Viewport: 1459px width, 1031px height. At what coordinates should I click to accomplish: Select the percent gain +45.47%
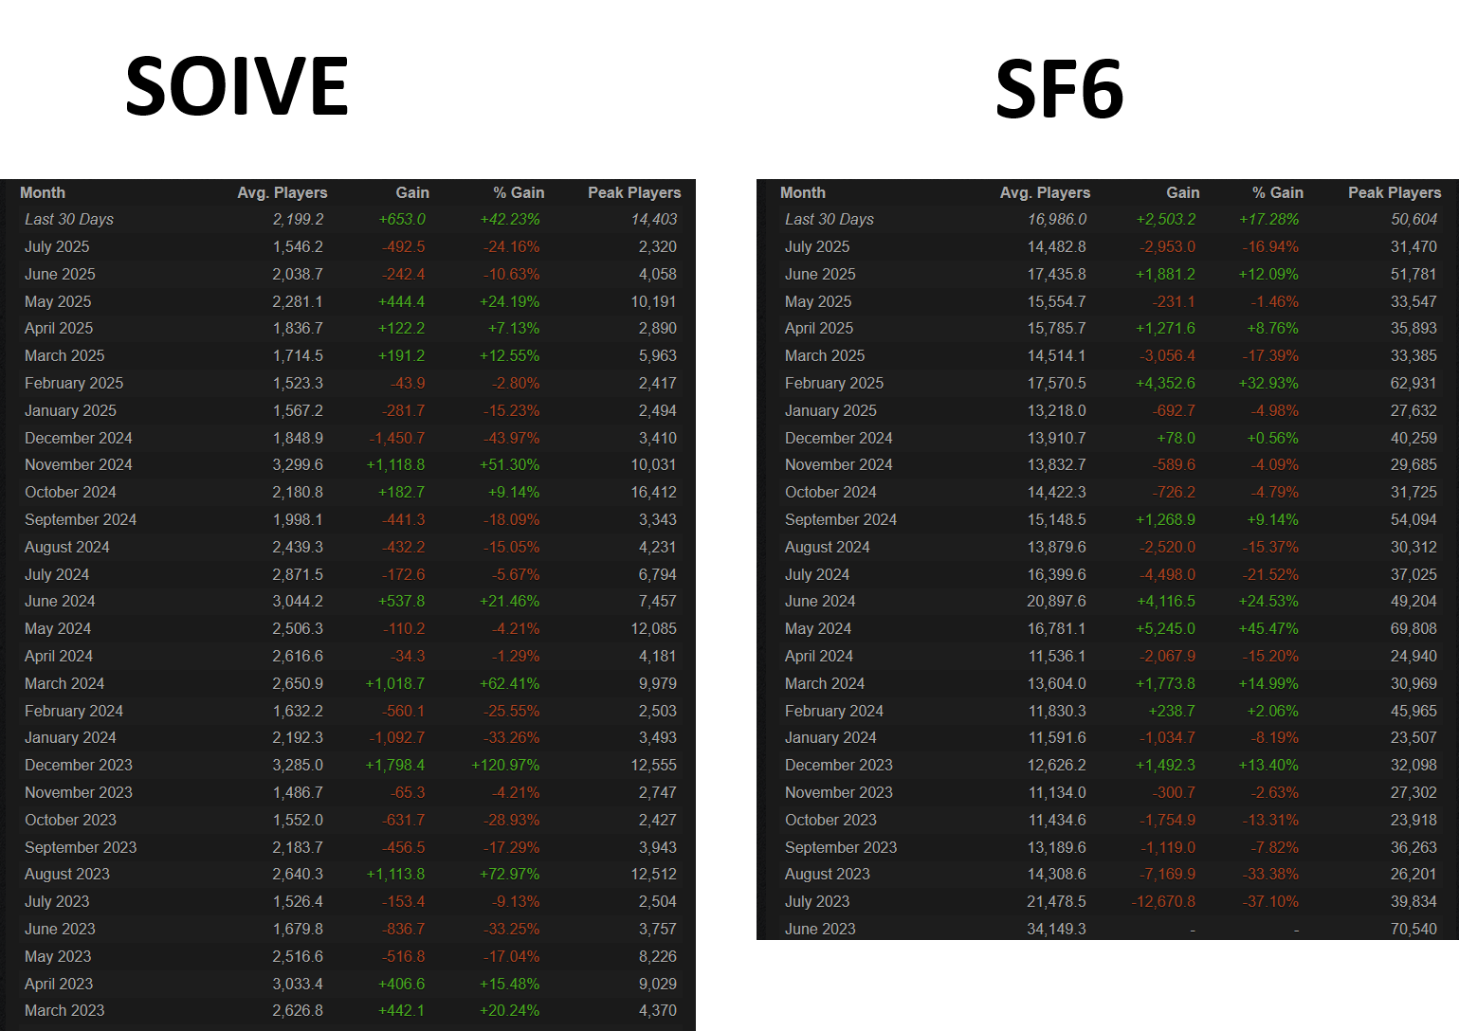[x=1269, y=628]
